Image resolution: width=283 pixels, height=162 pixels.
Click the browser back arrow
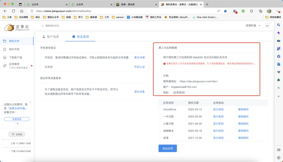click(5, 11)
